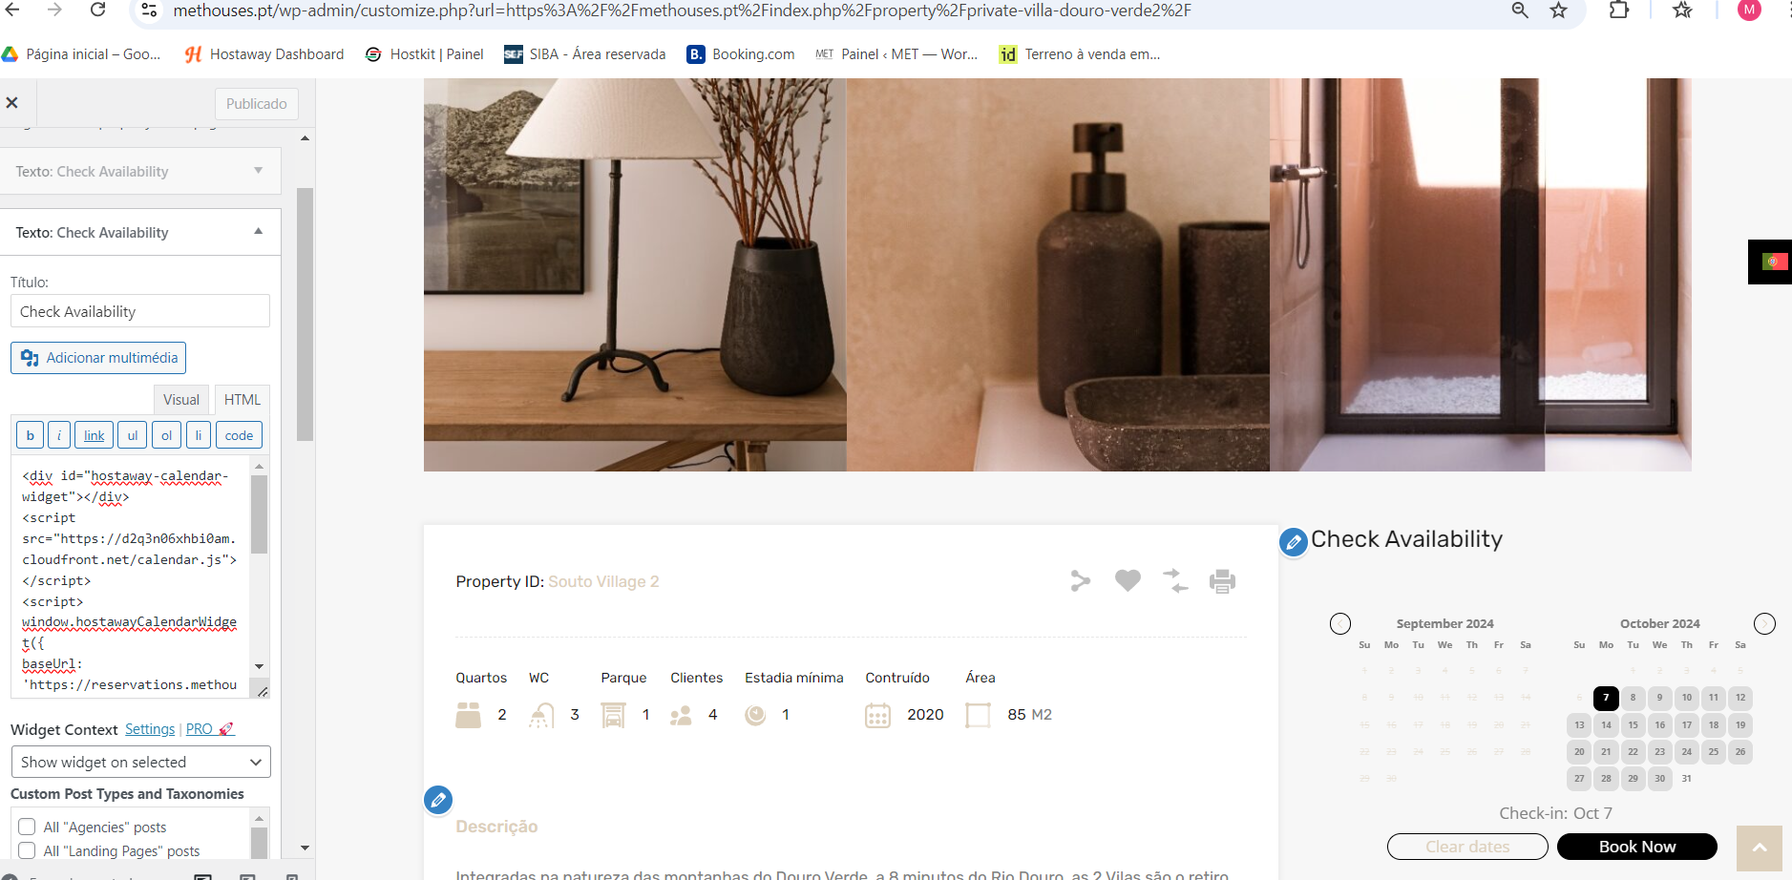The image size is (1792, 880).
Task: Click the Book Now button
Action: (x=1637, y=847)
